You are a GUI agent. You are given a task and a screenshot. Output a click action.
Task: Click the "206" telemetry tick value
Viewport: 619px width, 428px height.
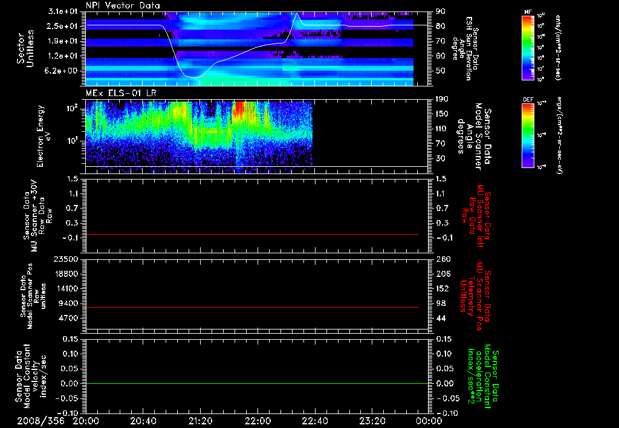click(x=443, y=274)
